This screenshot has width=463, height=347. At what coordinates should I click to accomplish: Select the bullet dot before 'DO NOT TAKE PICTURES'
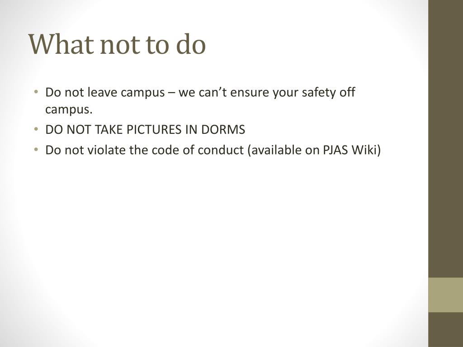pos(36,129)
